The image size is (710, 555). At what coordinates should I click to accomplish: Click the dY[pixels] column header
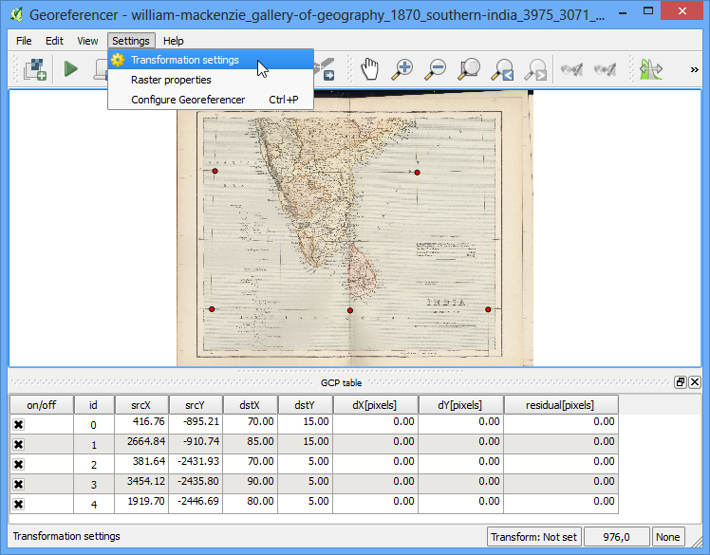point(461,405)
